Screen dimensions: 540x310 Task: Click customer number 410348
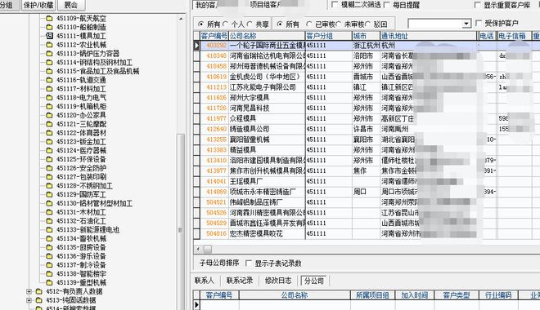[216, 55]
